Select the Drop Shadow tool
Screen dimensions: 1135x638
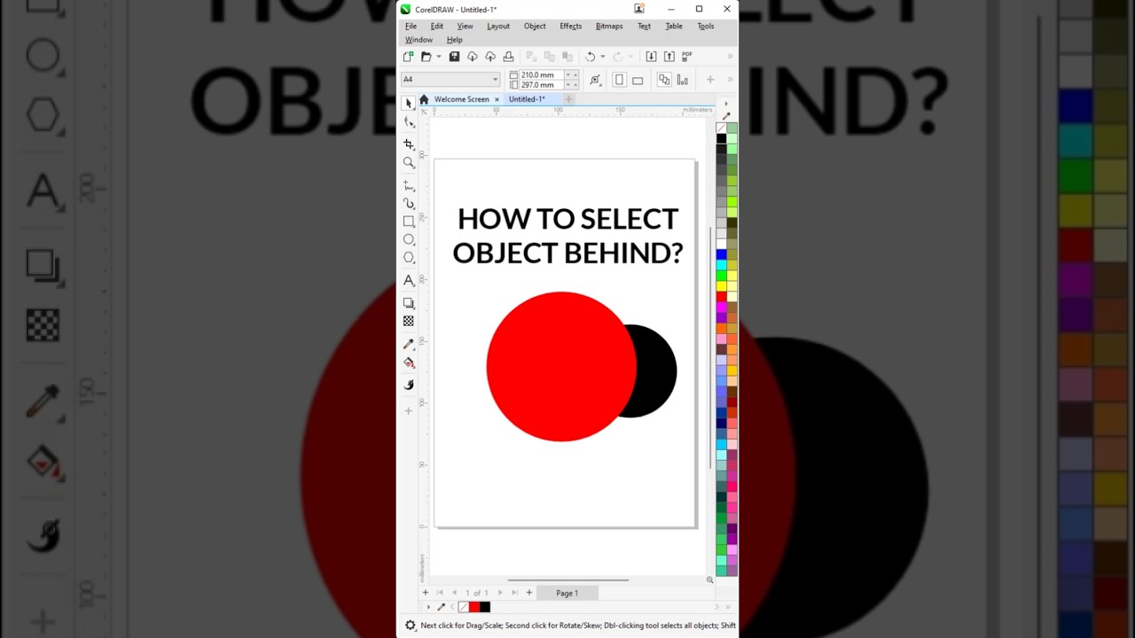coord(409,303)
